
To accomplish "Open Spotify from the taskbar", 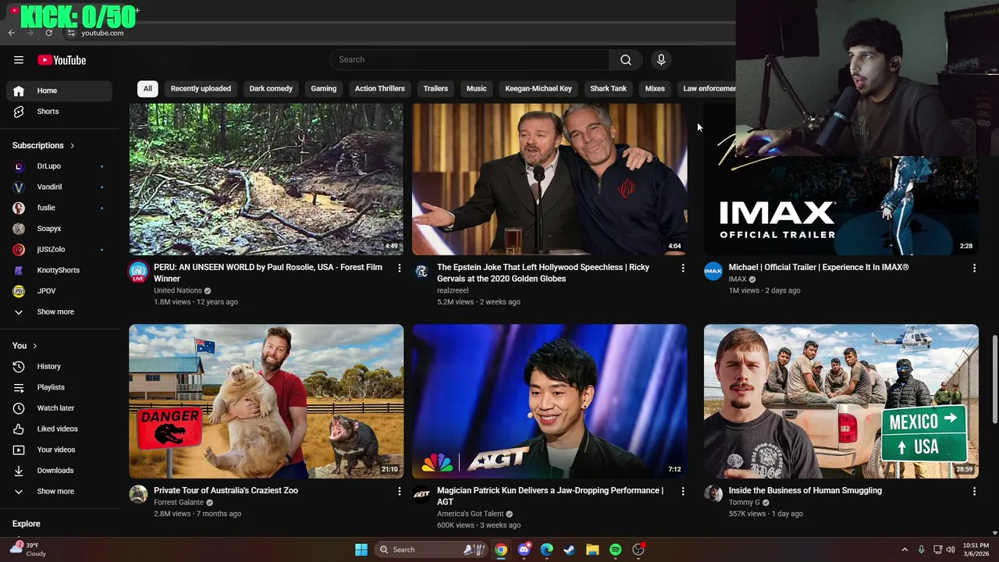I will [x=615, y=550].
